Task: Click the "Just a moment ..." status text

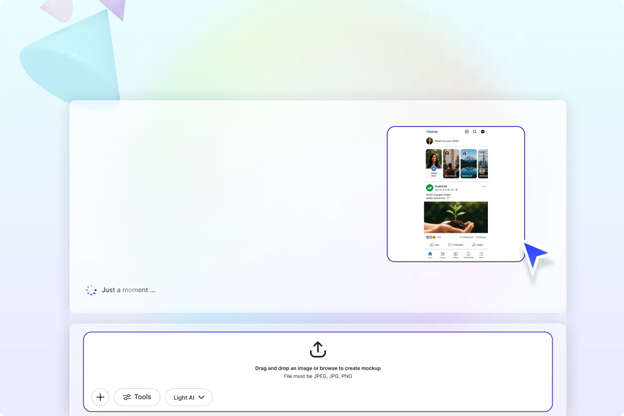Action: click(129, 290)
